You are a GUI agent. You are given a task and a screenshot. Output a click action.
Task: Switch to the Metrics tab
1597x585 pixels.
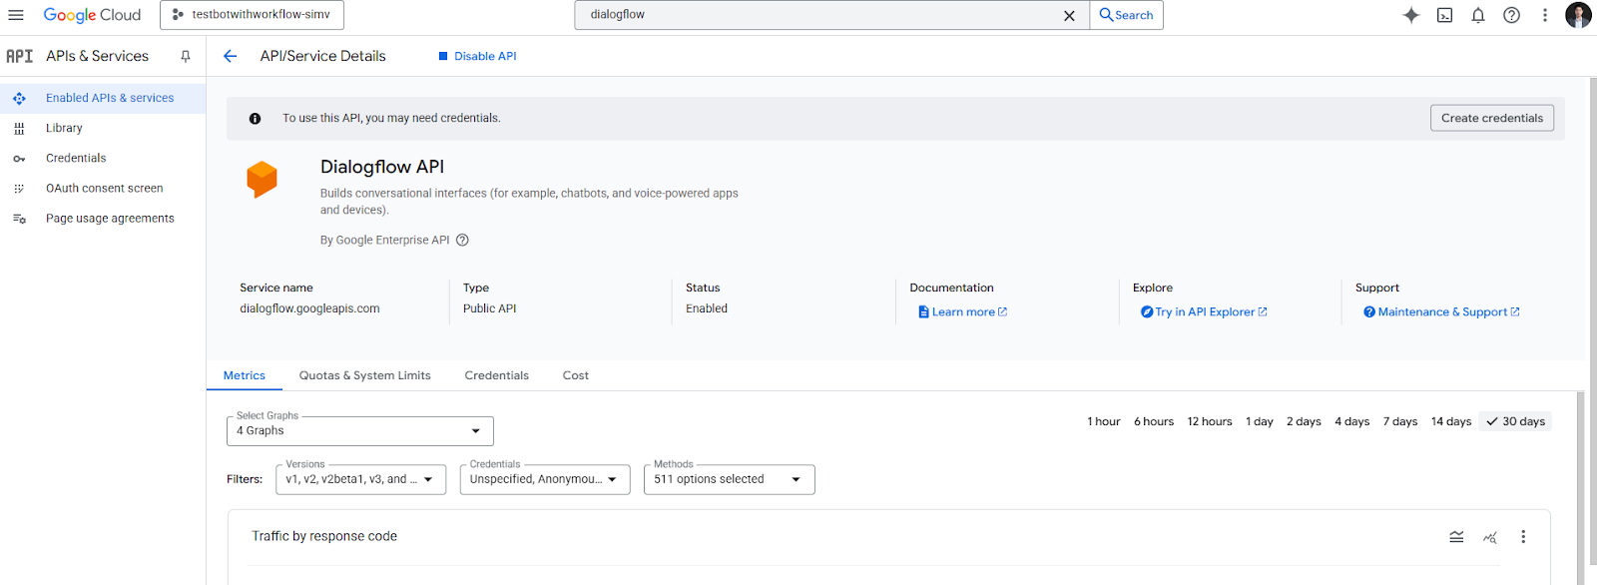[x=245, y=375]
